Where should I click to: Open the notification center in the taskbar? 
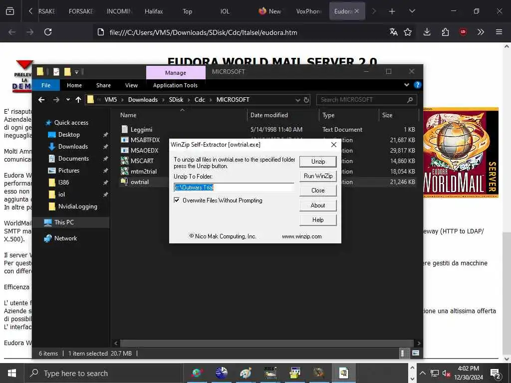tap(496, 373)
